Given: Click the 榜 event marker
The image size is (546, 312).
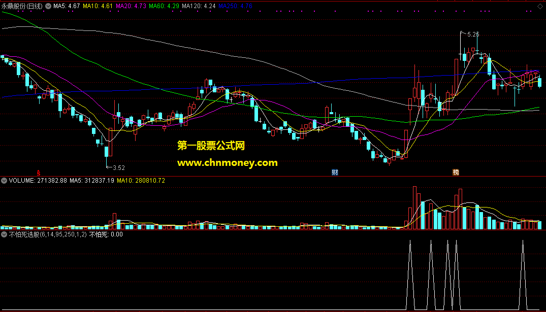Looking at the screenshot, I should pos(456,172).
